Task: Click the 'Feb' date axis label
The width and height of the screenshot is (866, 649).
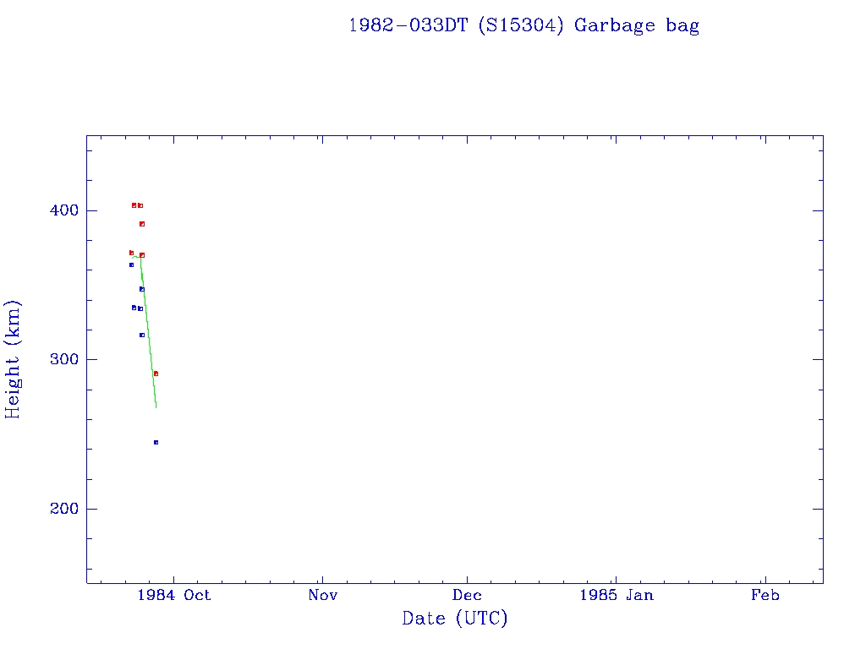Action: point(765,595)
